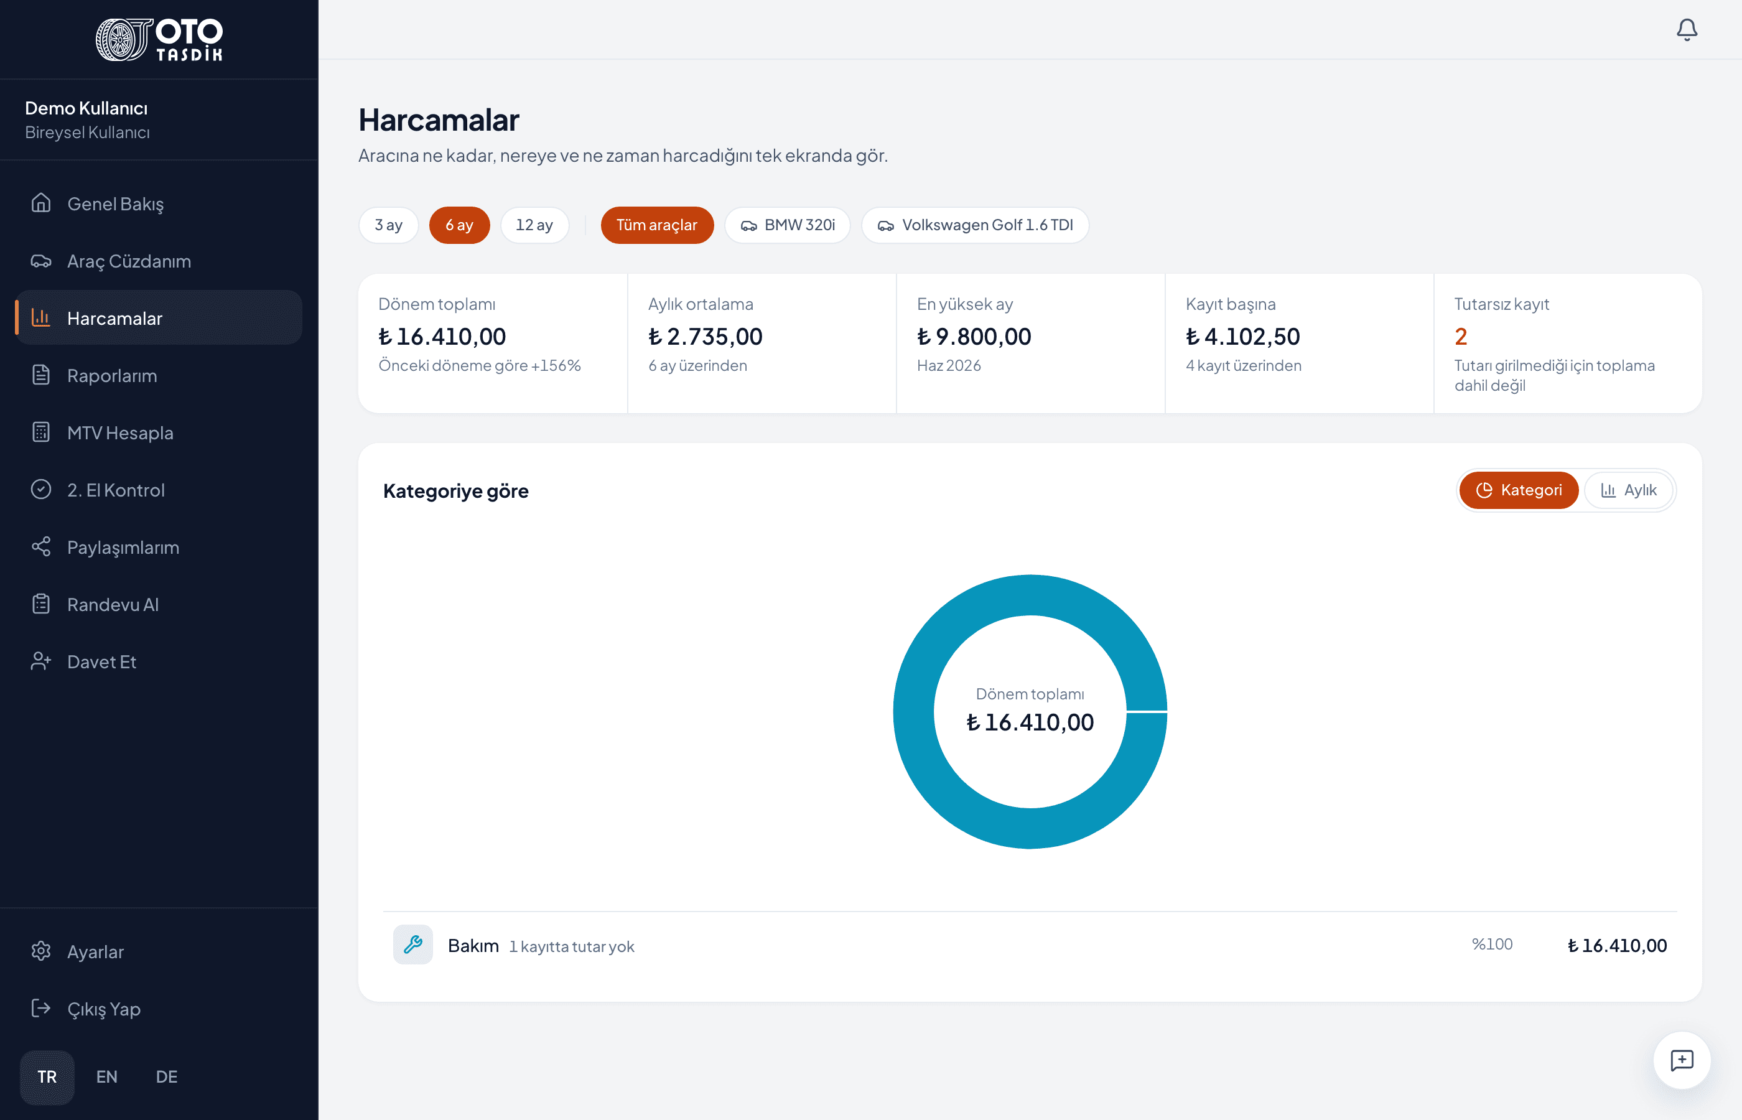
Task: Click the Genel Bakış home icon
Action: pyautogui.click(x=40, y=203)
